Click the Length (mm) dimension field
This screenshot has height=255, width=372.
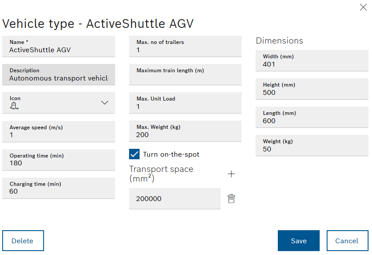click(311, 121)
